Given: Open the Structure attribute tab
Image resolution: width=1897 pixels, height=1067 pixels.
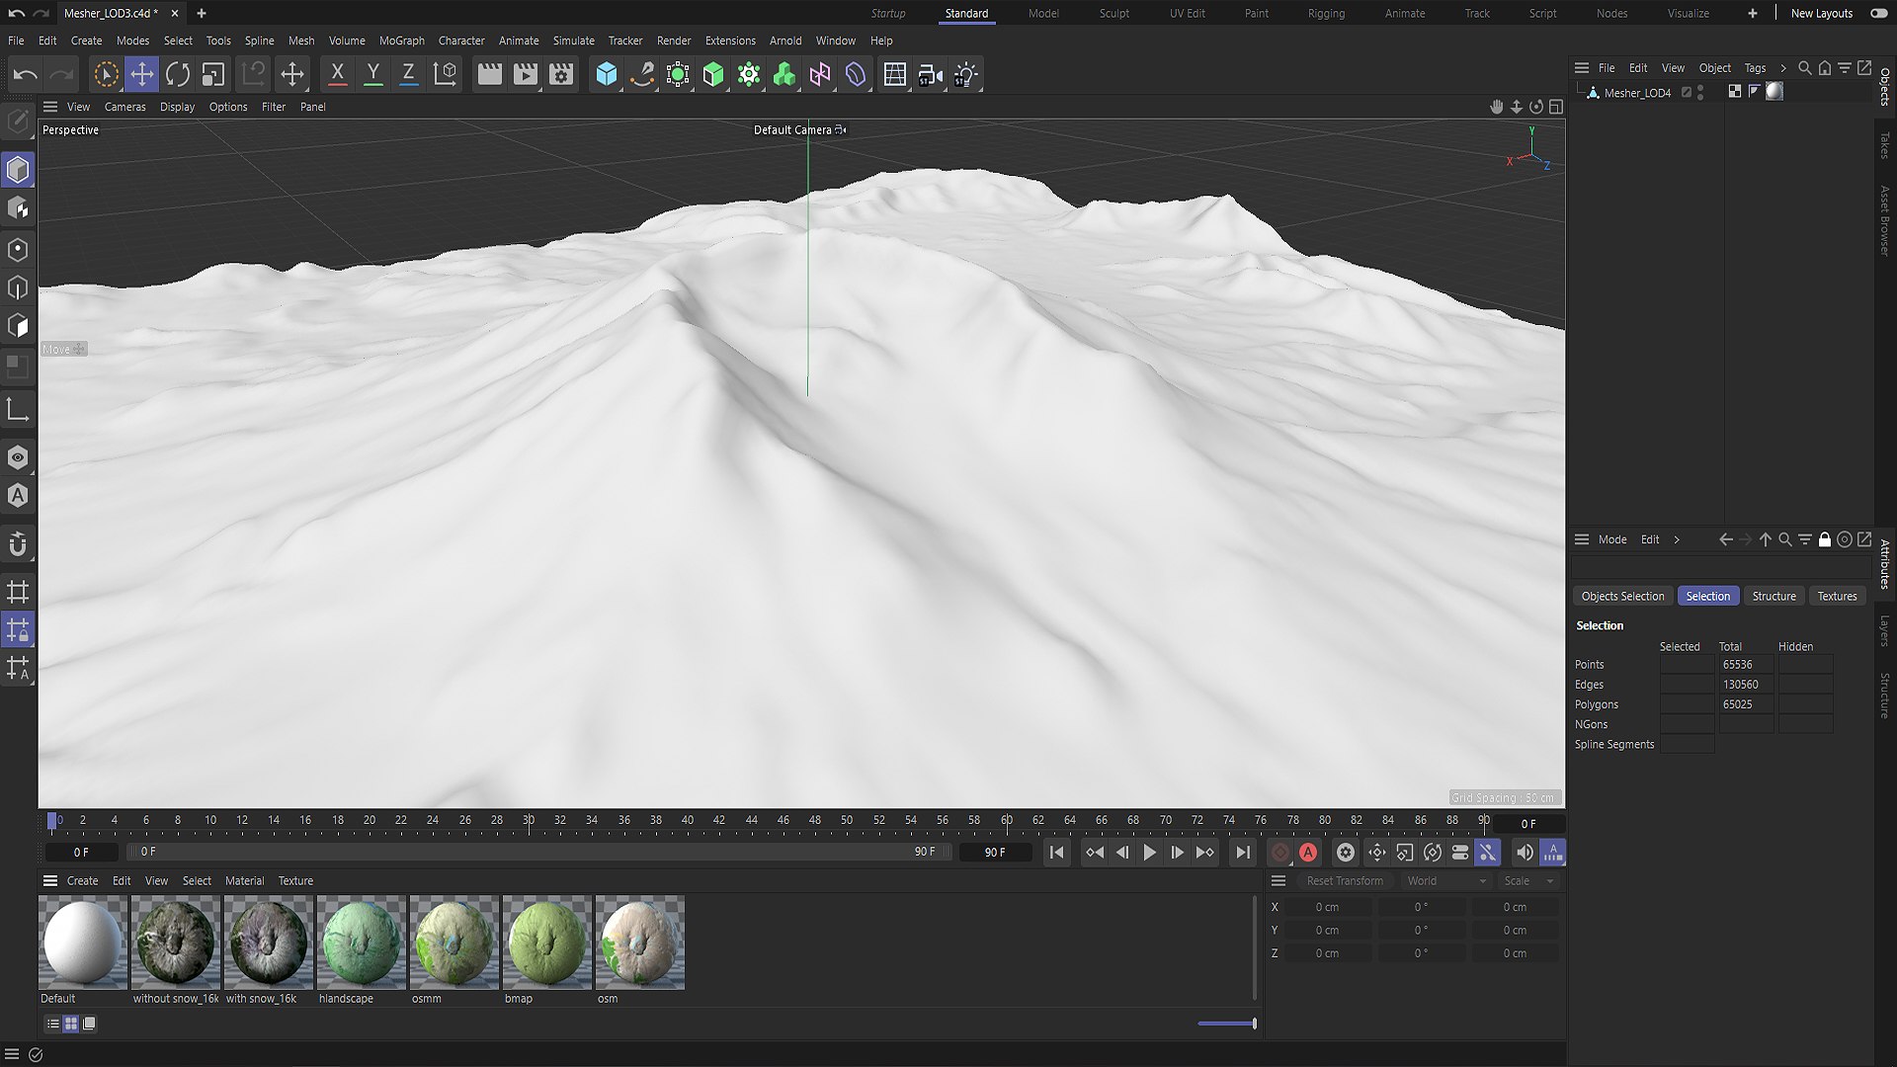Looking at the screenshot, I should point(1773,596).
